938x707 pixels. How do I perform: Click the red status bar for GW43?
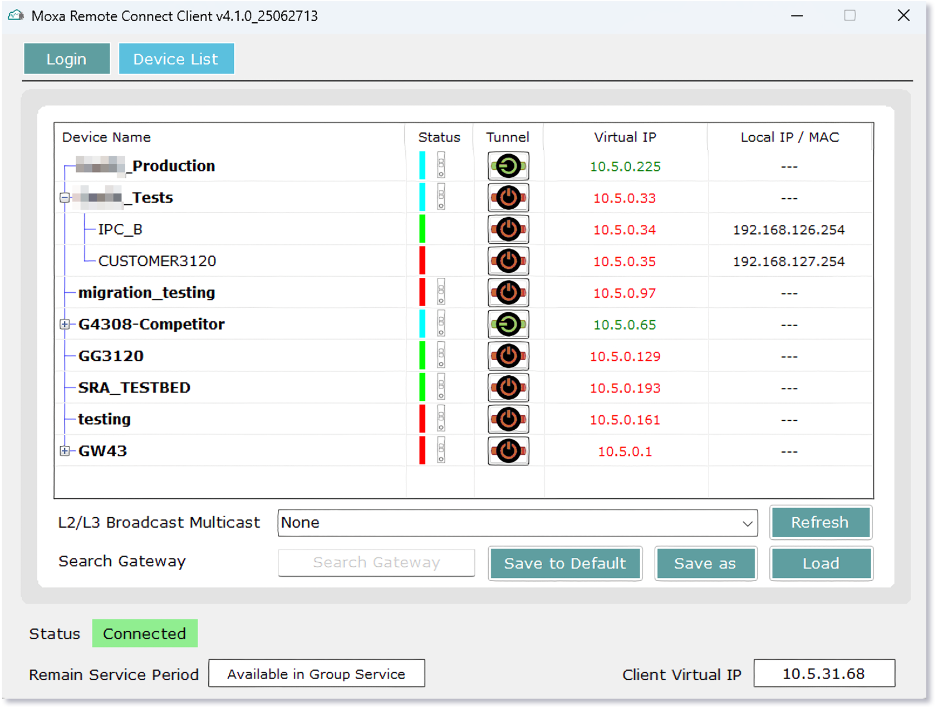click(x=423, y=450)
